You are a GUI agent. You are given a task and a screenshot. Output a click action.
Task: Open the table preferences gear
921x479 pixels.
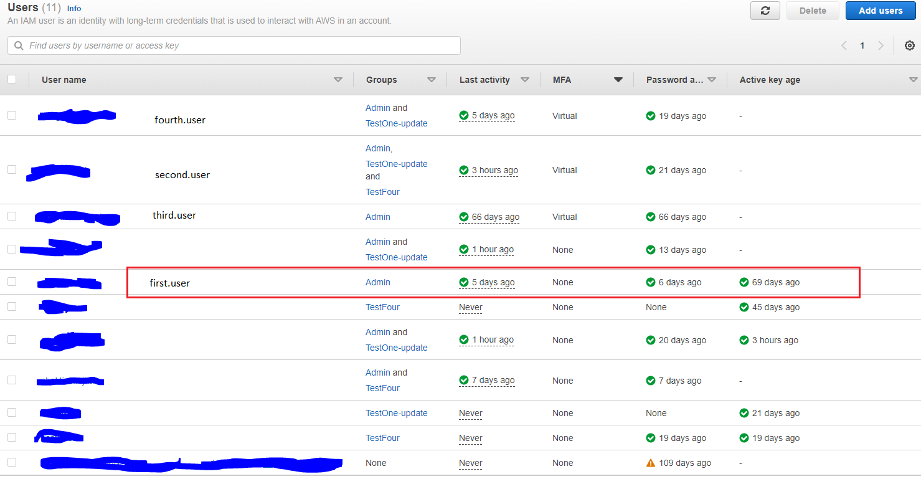coord(909,45)
